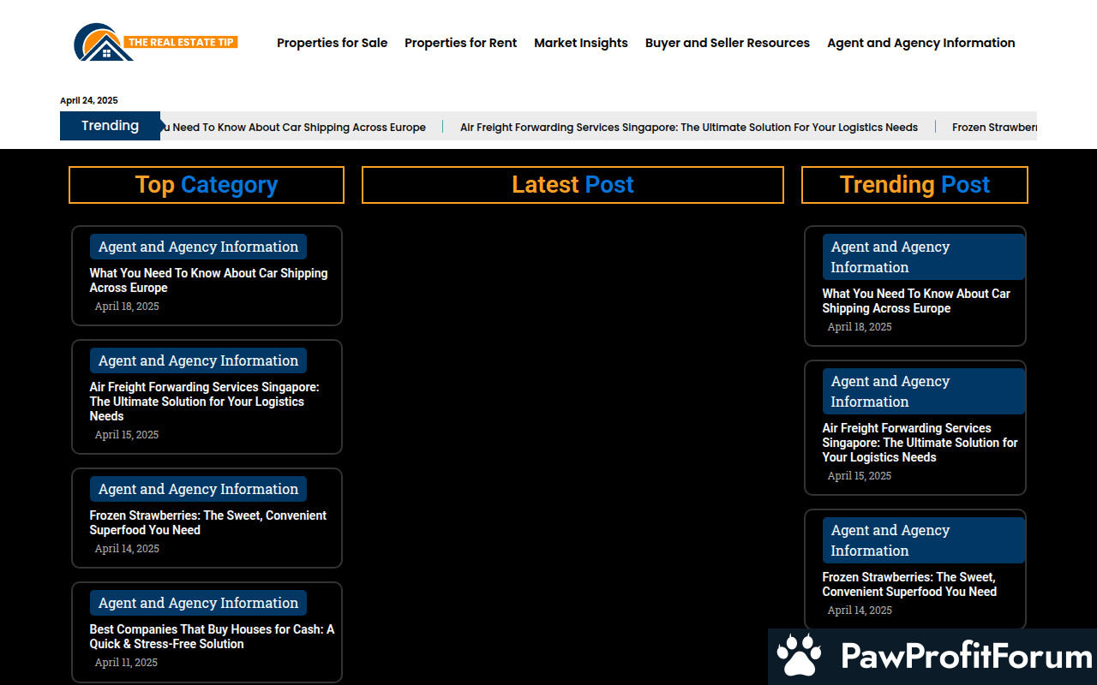Click the Latest Post heading
1097x685 pixels.
point(572,185)
